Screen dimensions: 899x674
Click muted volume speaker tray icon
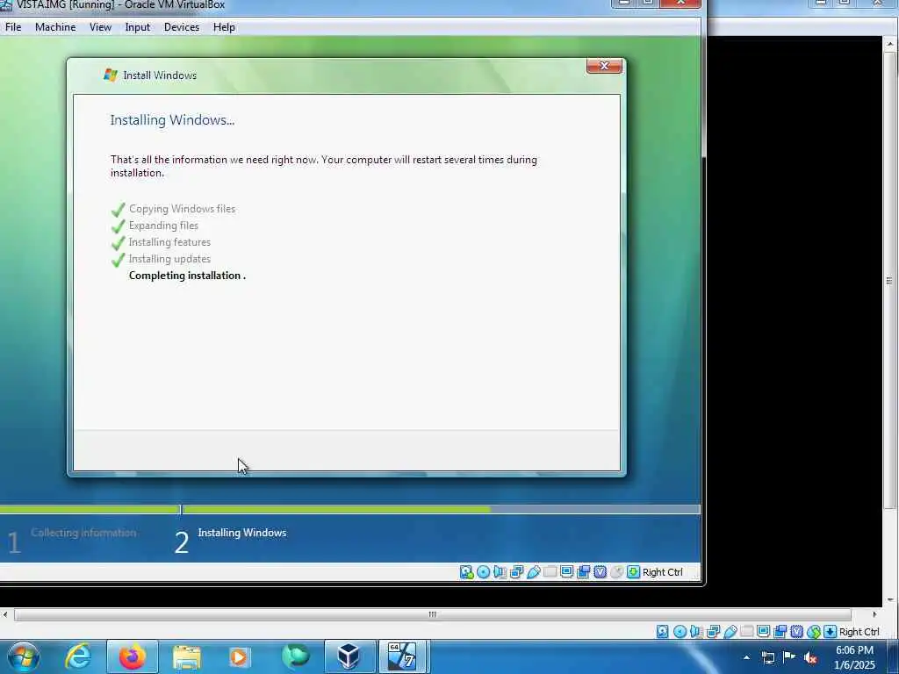810,658
